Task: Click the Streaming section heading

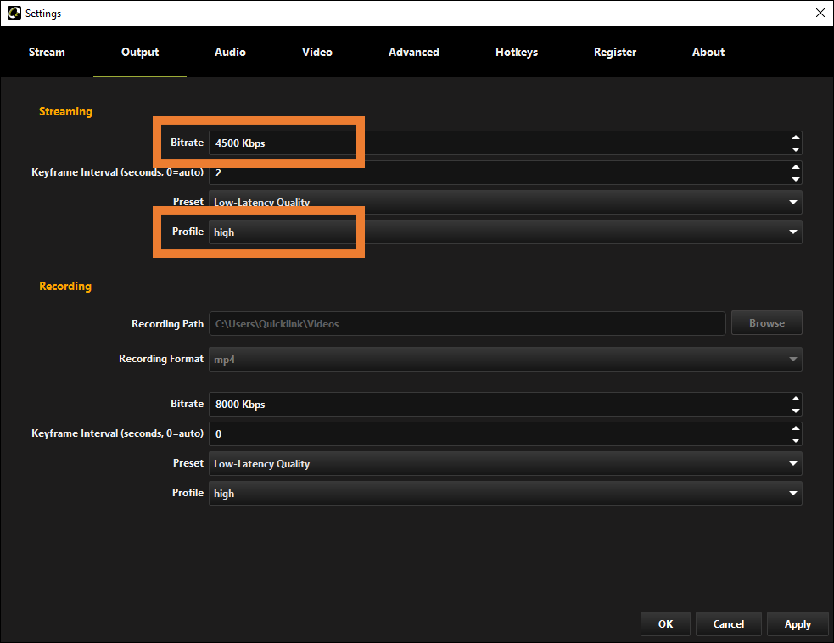Action: coord(65,111)
